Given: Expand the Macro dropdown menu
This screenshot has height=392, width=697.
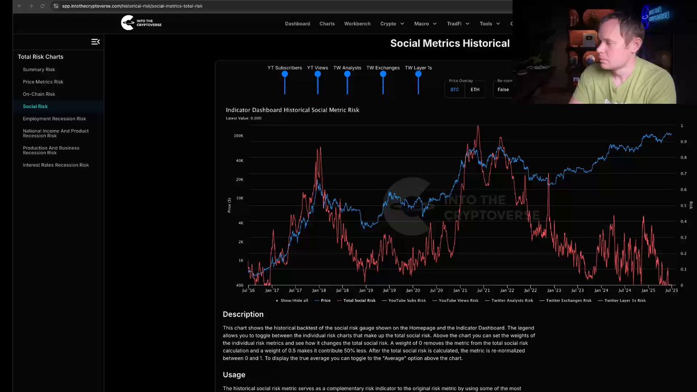Looking at the screenshot, I should point(426,24).
